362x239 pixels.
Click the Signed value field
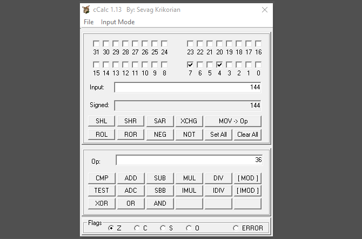tap(187, 106)
